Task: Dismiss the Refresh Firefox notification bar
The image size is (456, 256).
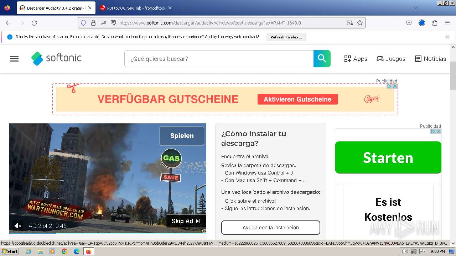Action: pos(447,37)
